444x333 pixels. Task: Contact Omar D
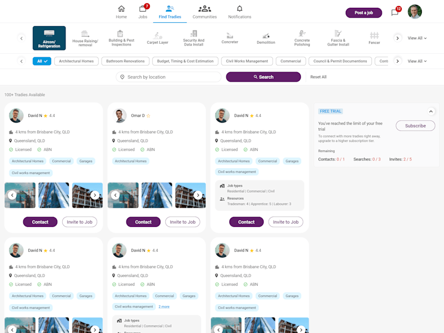pyautogui.click(x=143, y=222)
